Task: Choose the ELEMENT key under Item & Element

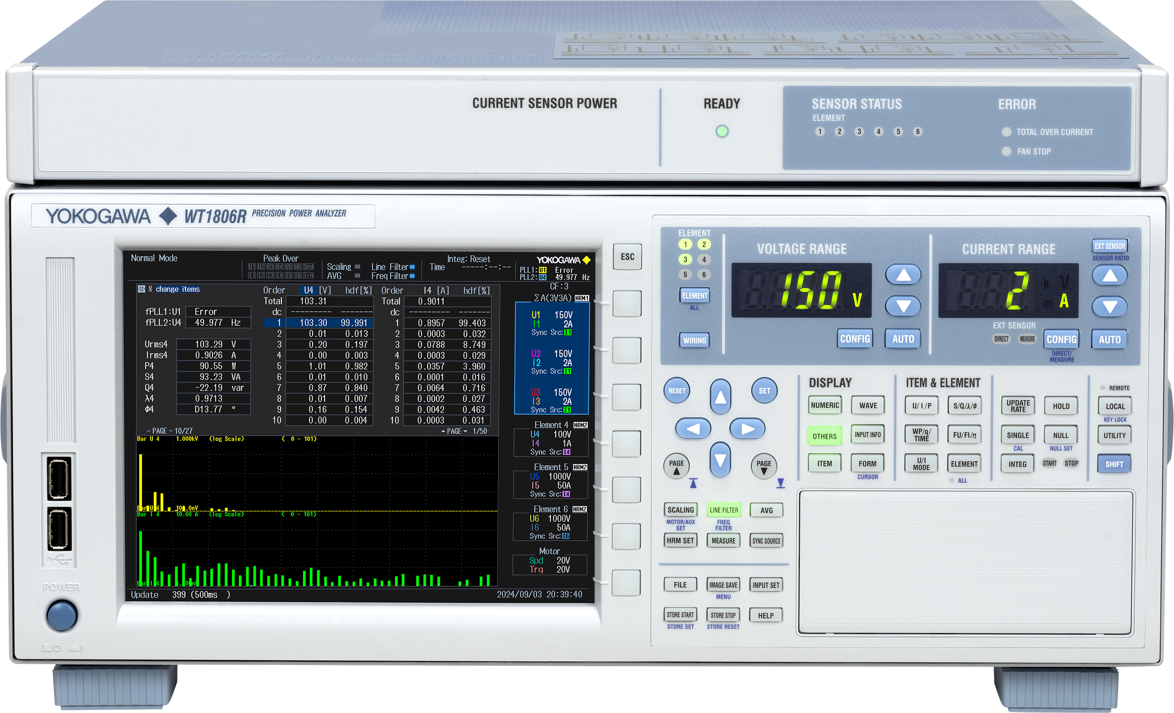Action: 964,464
